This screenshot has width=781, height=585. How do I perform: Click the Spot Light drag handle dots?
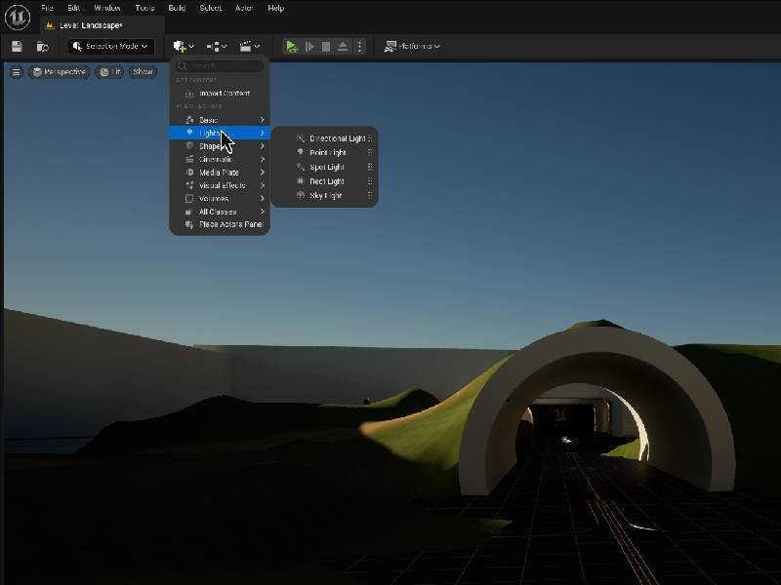click(x=370, y=167)
